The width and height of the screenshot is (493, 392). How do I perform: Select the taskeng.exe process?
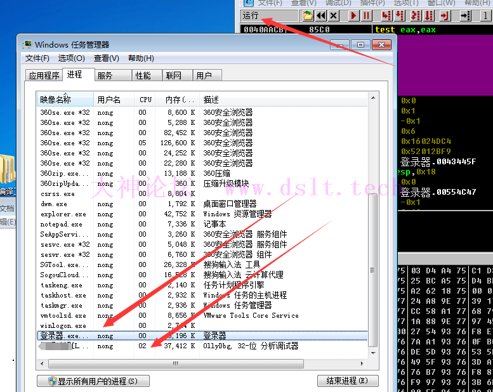point(202,285)
